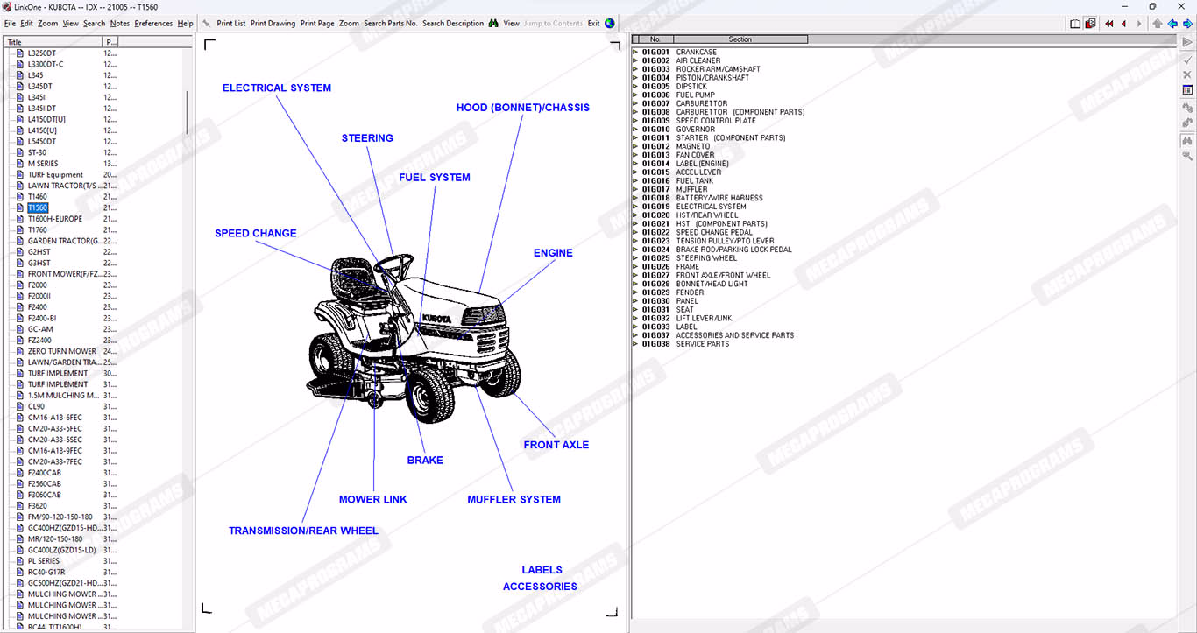The width and height of the screenshot is (1197, 633).
Task: Click the magnifier icon in right sidebar
Action: (1187, 156)
